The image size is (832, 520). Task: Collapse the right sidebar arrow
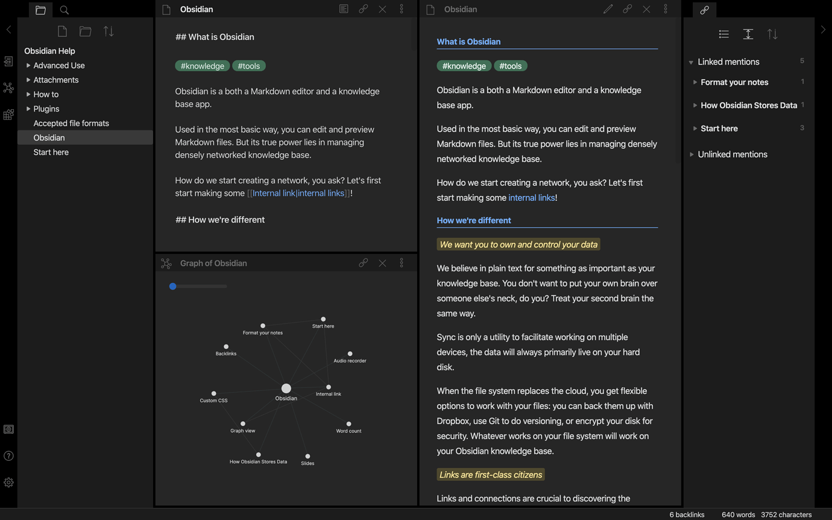(823, 30)
